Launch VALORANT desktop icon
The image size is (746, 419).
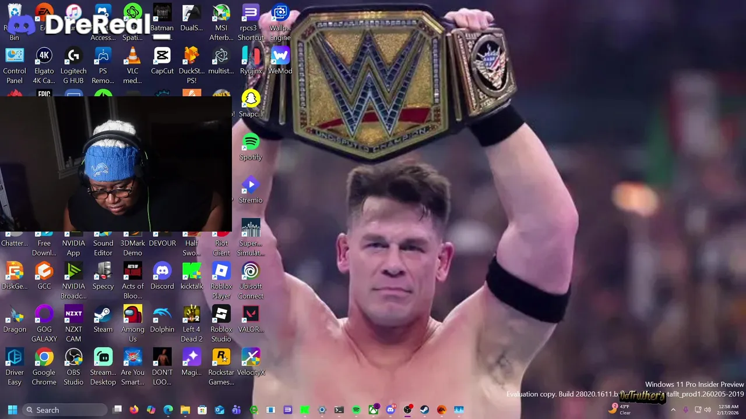[x=251, y=319]
